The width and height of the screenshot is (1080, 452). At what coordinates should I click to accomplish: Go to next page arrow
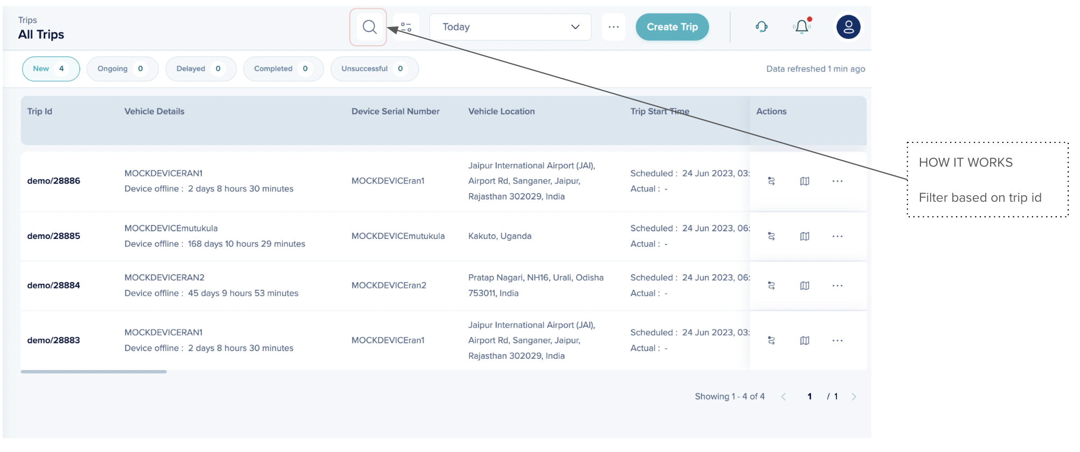854,397
